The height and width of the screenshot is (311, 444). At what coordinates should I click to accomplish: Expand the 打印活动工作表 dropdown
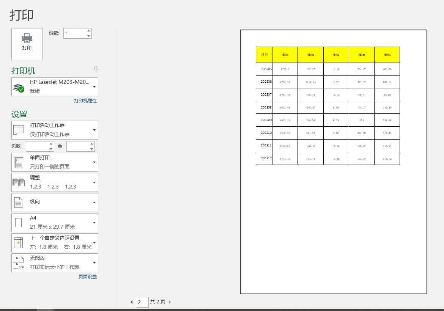pyautogui.click(x=55, y=130)
